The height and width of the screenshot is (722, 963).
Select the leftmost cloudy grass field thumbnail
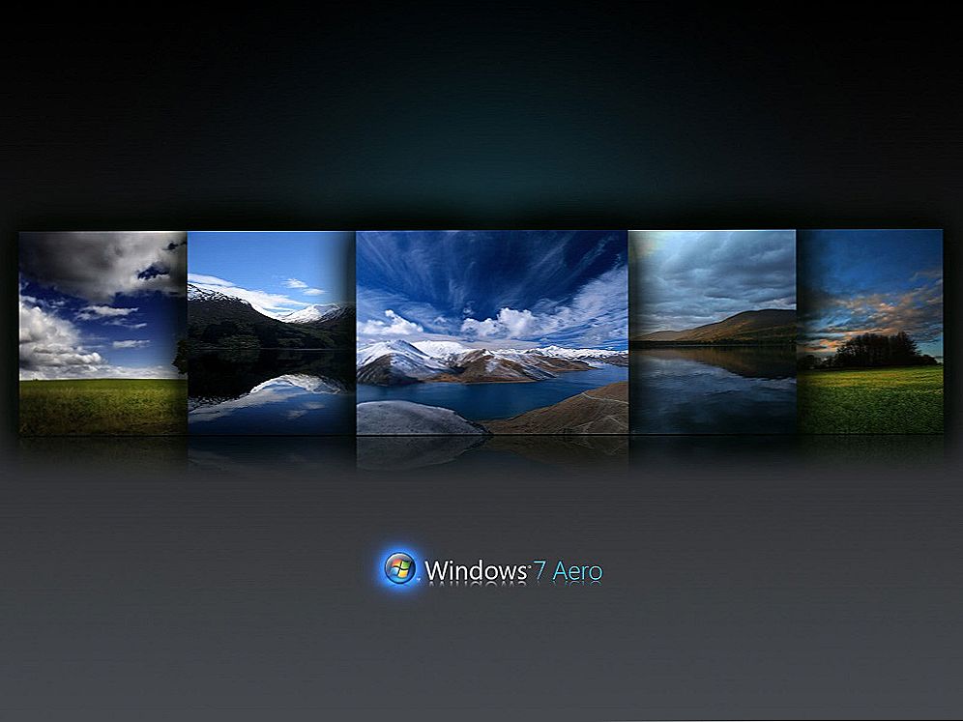pyautogui.click(x=103, y=333)
